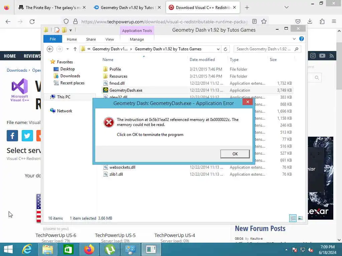Select the Profile folder

click(x=115, y=69)
